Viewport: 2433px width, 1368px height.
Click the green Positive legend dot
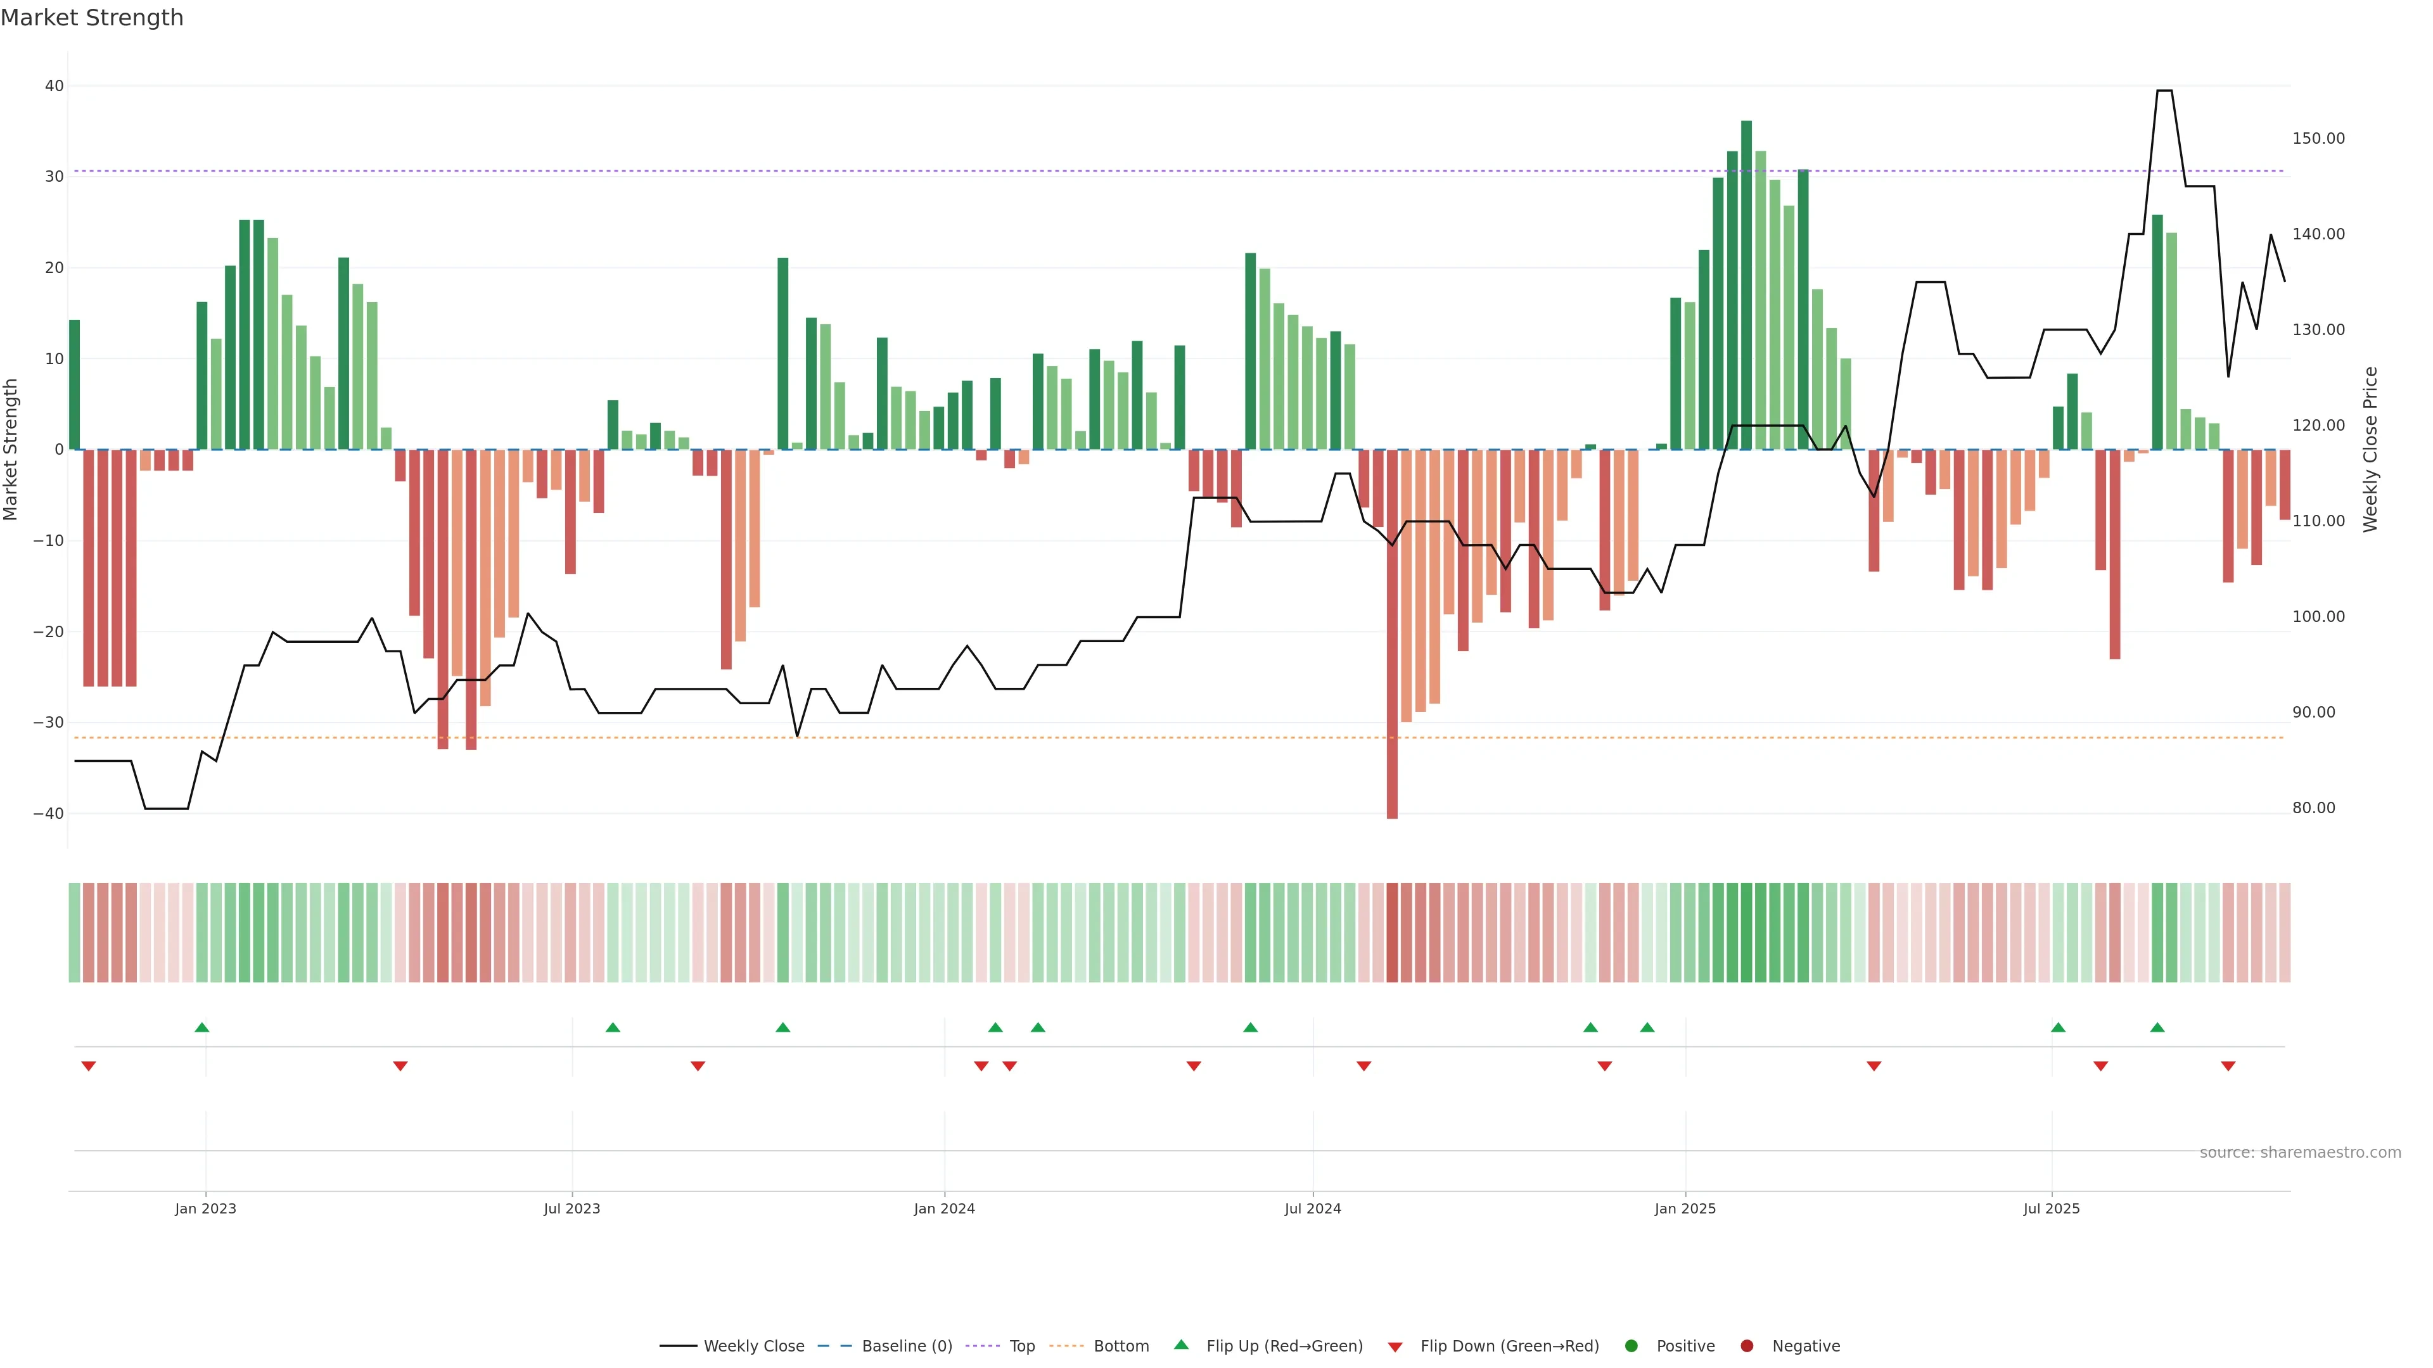coord(1631,1346)
